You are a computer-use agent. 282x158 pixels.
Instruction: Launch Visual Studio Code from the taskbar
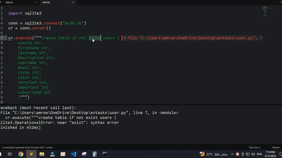[x=74, y=154]
